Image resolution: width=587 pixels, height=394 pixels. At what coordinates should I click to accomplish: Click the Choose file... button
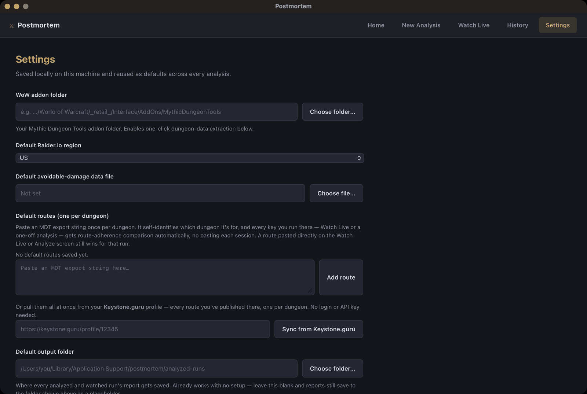coord(336,193)
